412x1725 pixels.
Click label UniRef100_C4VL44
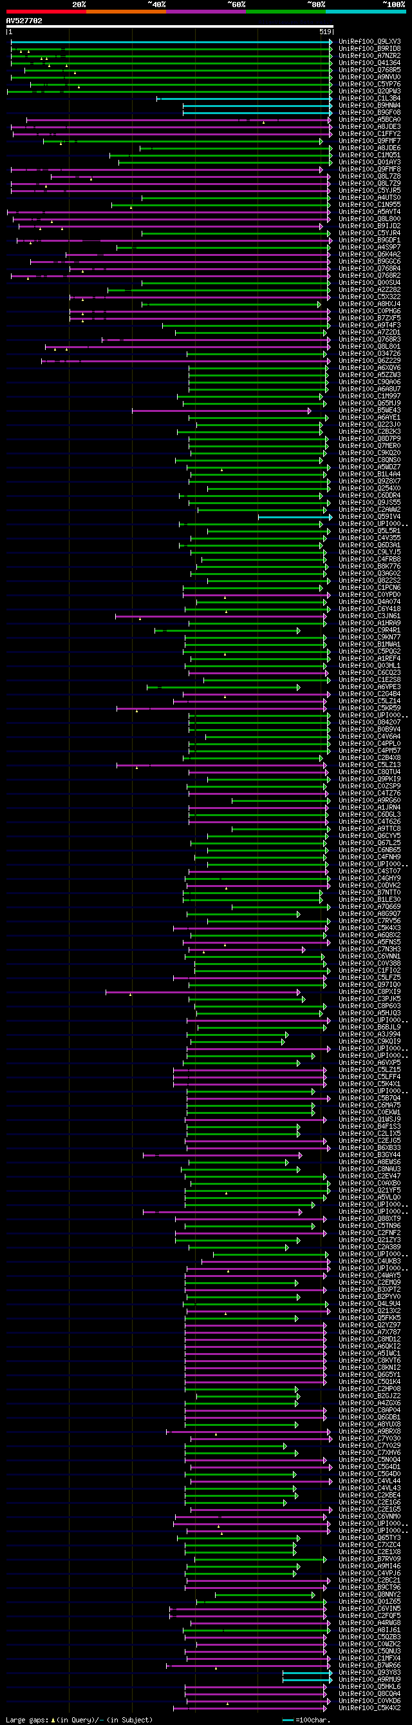370,1481
